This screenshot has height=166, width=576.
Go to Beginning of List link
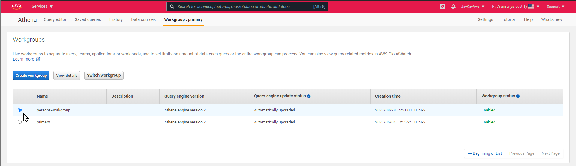(485, 153)
